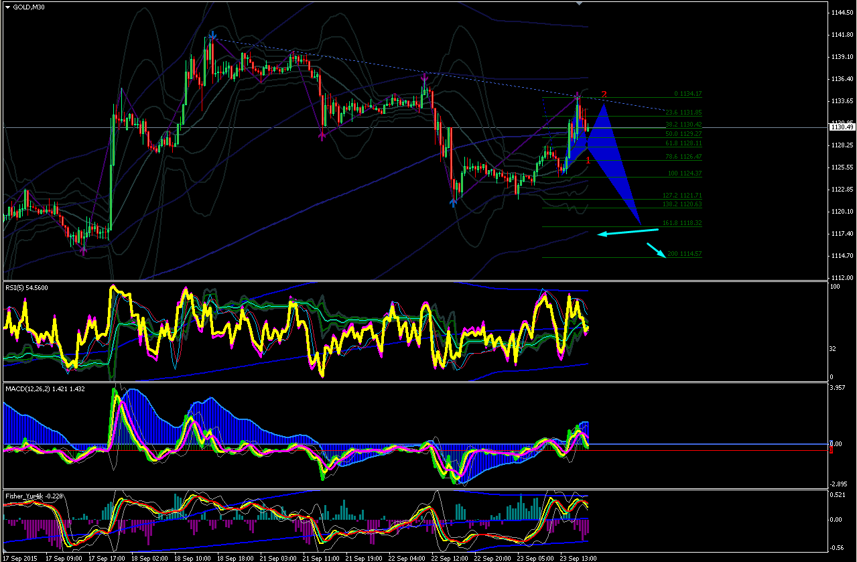Image resolution: width=857 pixels, height=562 pixels.
Task: Click the Fisher scale value -0.56
Action: tap(838, 547)
